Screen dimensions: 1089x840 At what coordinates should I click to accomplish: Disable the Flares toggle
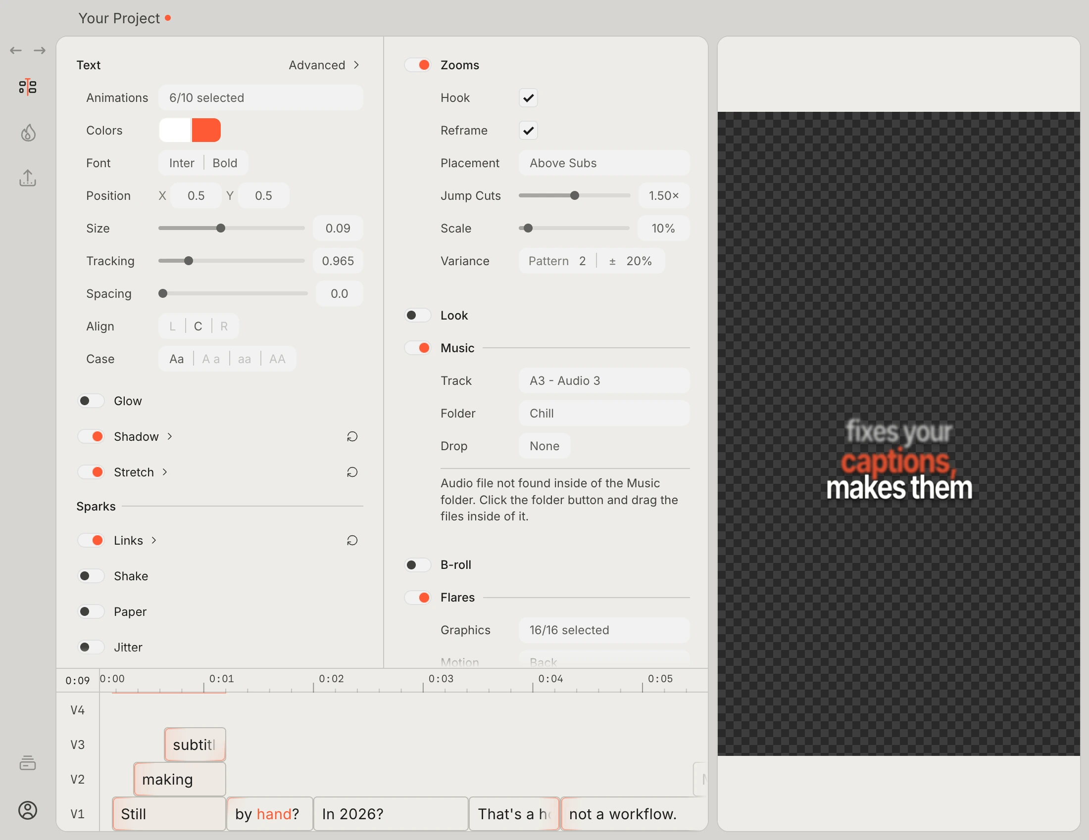click(x=418, y=598)
